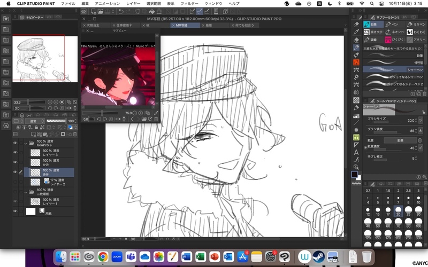
Task: Delete image from Sub View with trash
Action: coord(156,119)
